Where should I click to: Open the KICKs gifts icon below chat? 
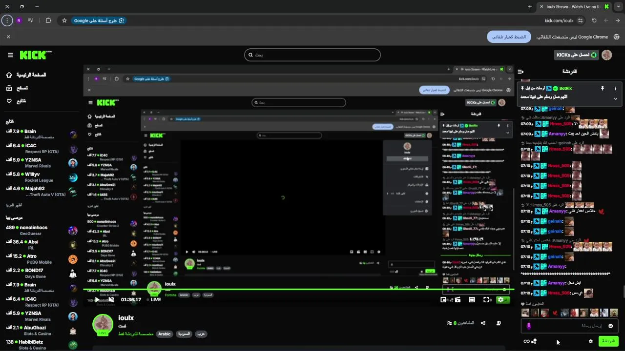[534, 341]
